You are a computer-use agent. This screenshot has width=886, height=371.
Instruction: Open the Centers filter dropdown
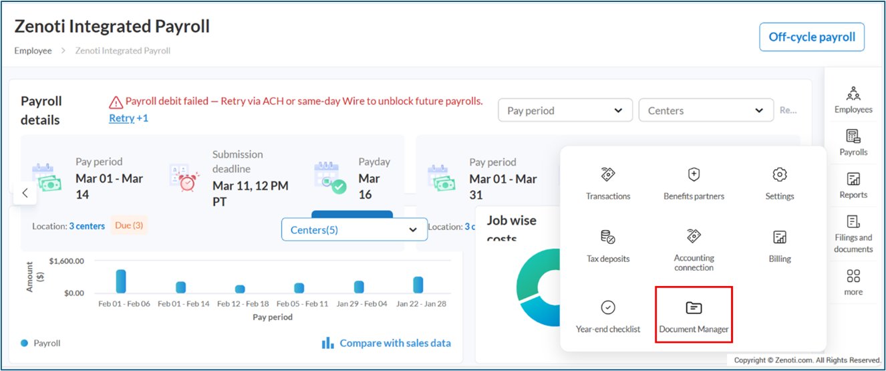(x=706, y=110)
